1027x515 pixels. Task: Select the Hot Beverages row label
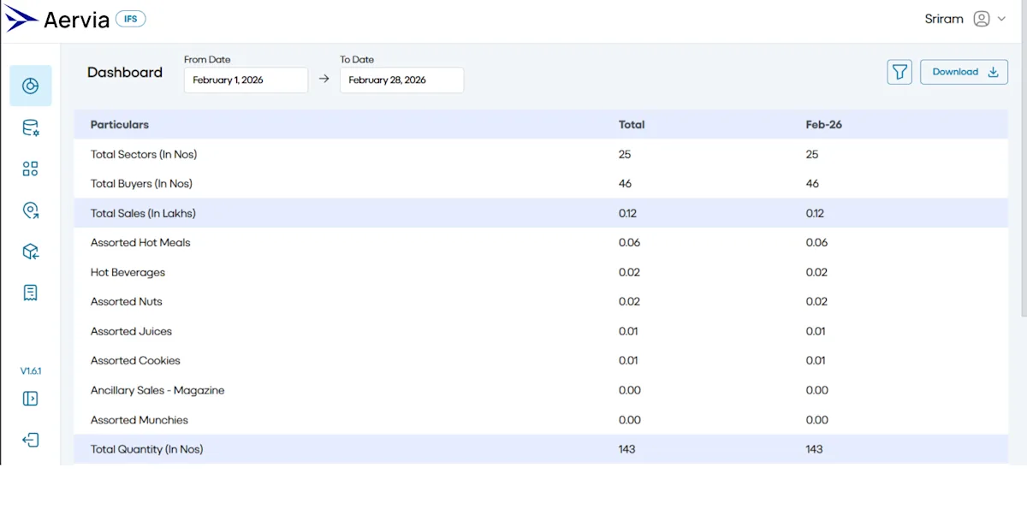[x=128, y=273]
